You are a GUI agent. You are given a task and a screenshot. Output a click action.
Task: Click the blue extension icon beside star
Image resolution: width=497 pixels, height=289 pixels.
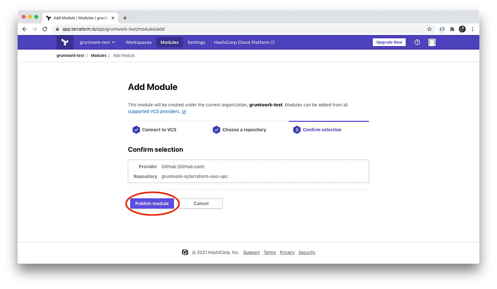(x=442, y=29)
